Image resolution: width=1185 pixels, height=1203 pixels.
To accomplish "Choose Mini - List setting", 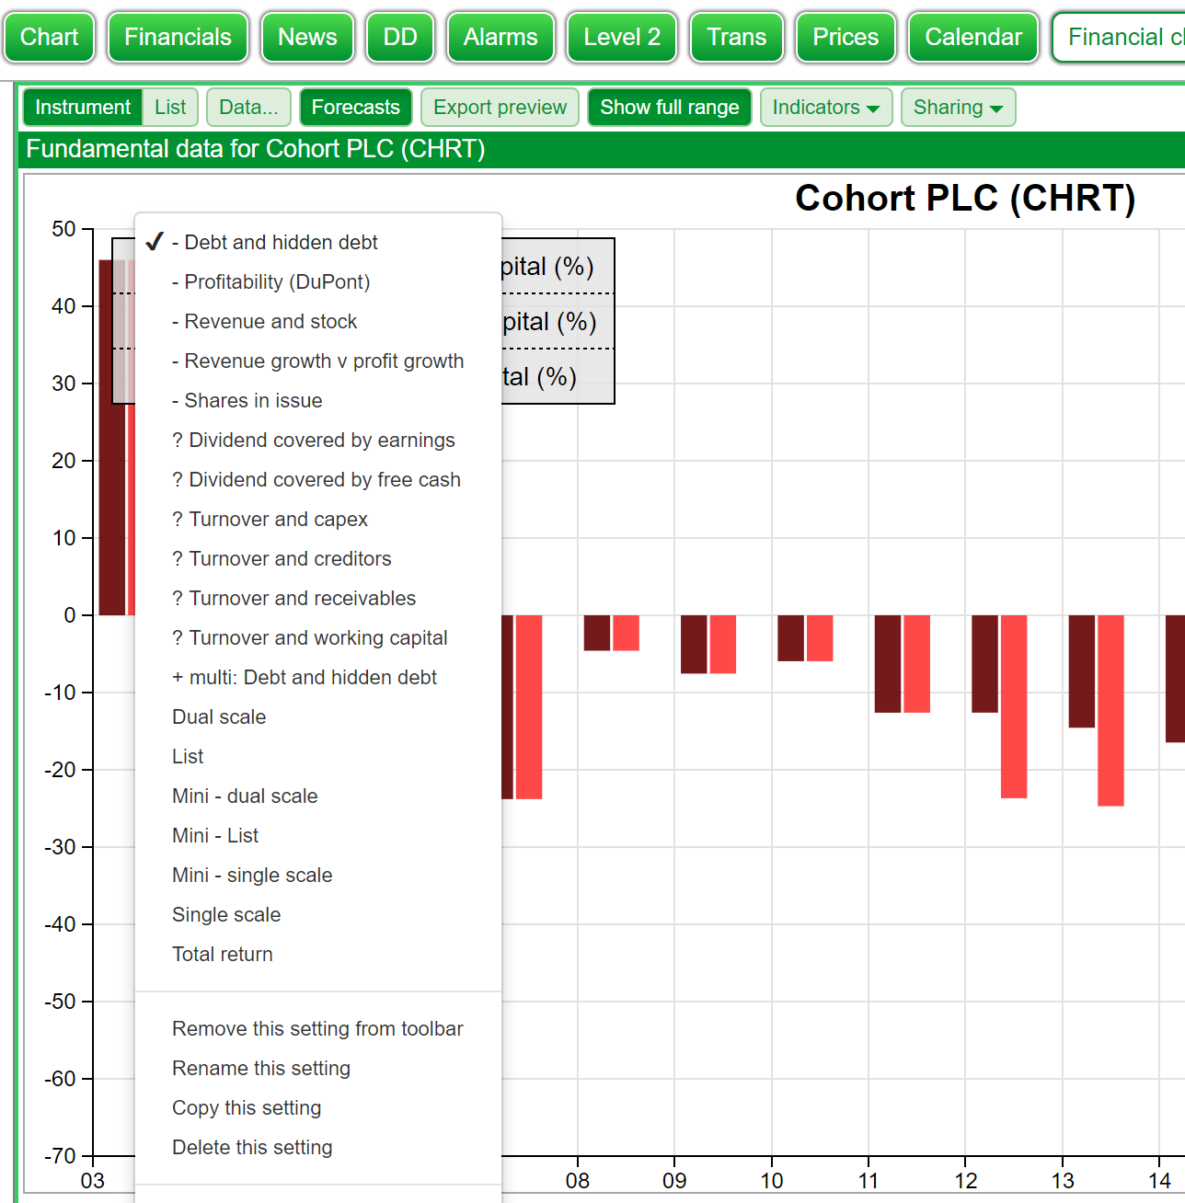I will pos(318,835).
